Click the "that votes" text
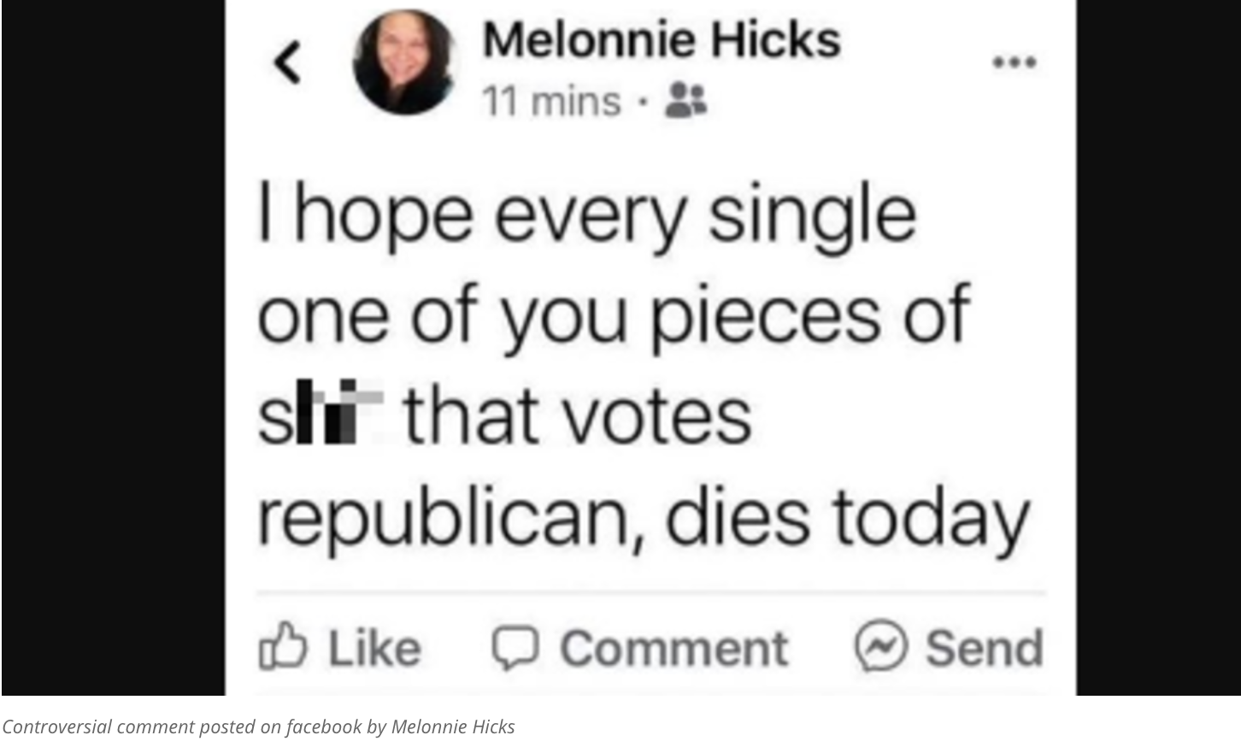Screen dimensions: 1241x747 [x=577, y=416]
